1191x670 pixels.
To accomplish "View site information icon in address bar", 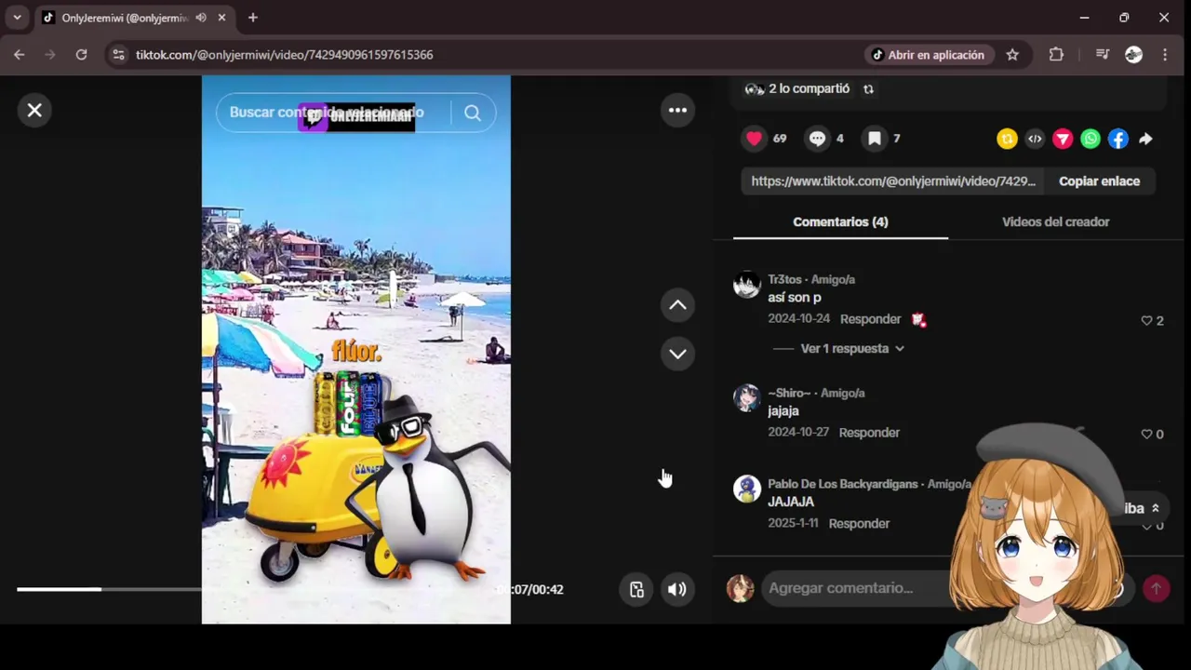I will (x=118, y=55).
